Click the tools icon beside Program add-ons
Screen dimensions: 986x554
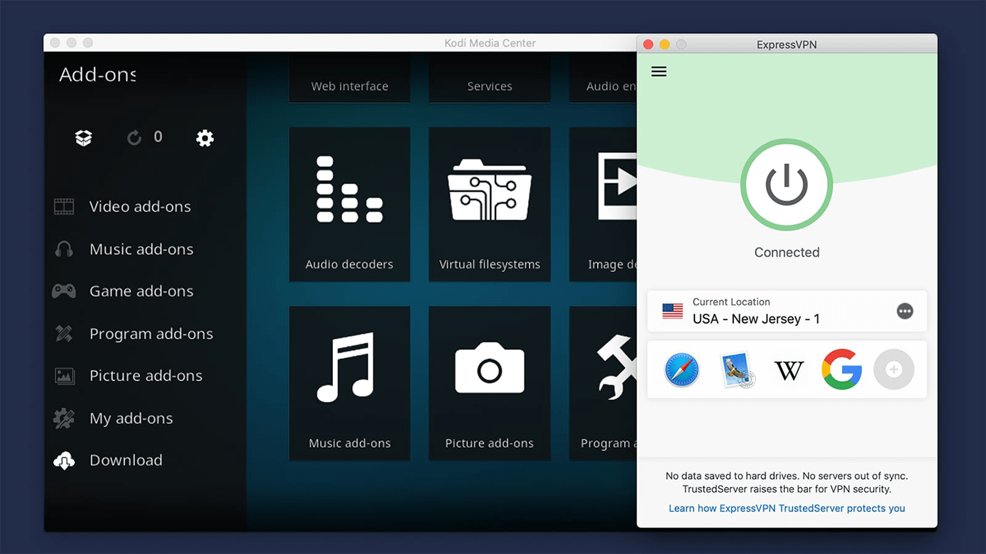pyautogui.click(x=64, y=333)
